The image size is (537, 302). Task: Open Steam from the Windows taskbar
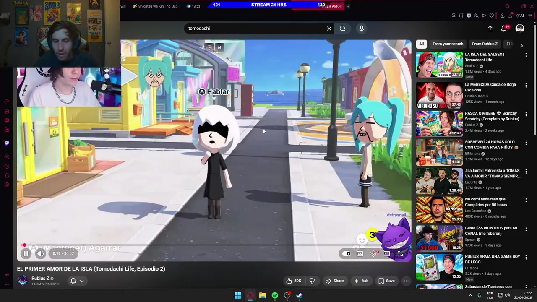(299, 295)
